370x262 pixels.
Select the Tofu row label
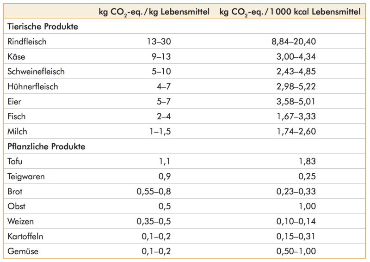(x=16, y=162)
